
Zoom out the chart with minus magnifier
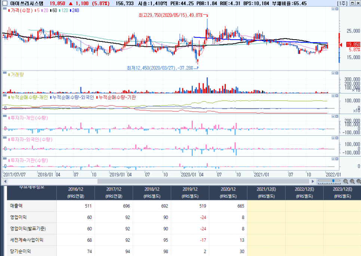tap(346, 181)
